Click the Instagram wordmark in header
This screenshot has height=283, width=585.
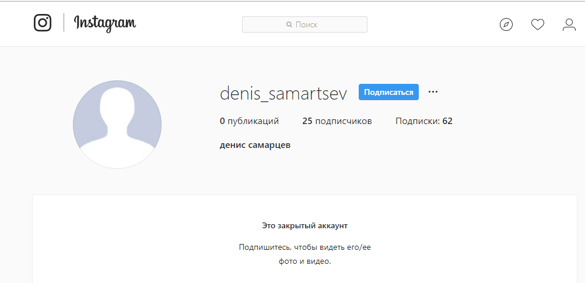105,23
